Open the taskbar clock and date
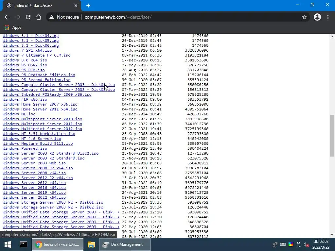The image size is (335, 251). coord(321,244)
